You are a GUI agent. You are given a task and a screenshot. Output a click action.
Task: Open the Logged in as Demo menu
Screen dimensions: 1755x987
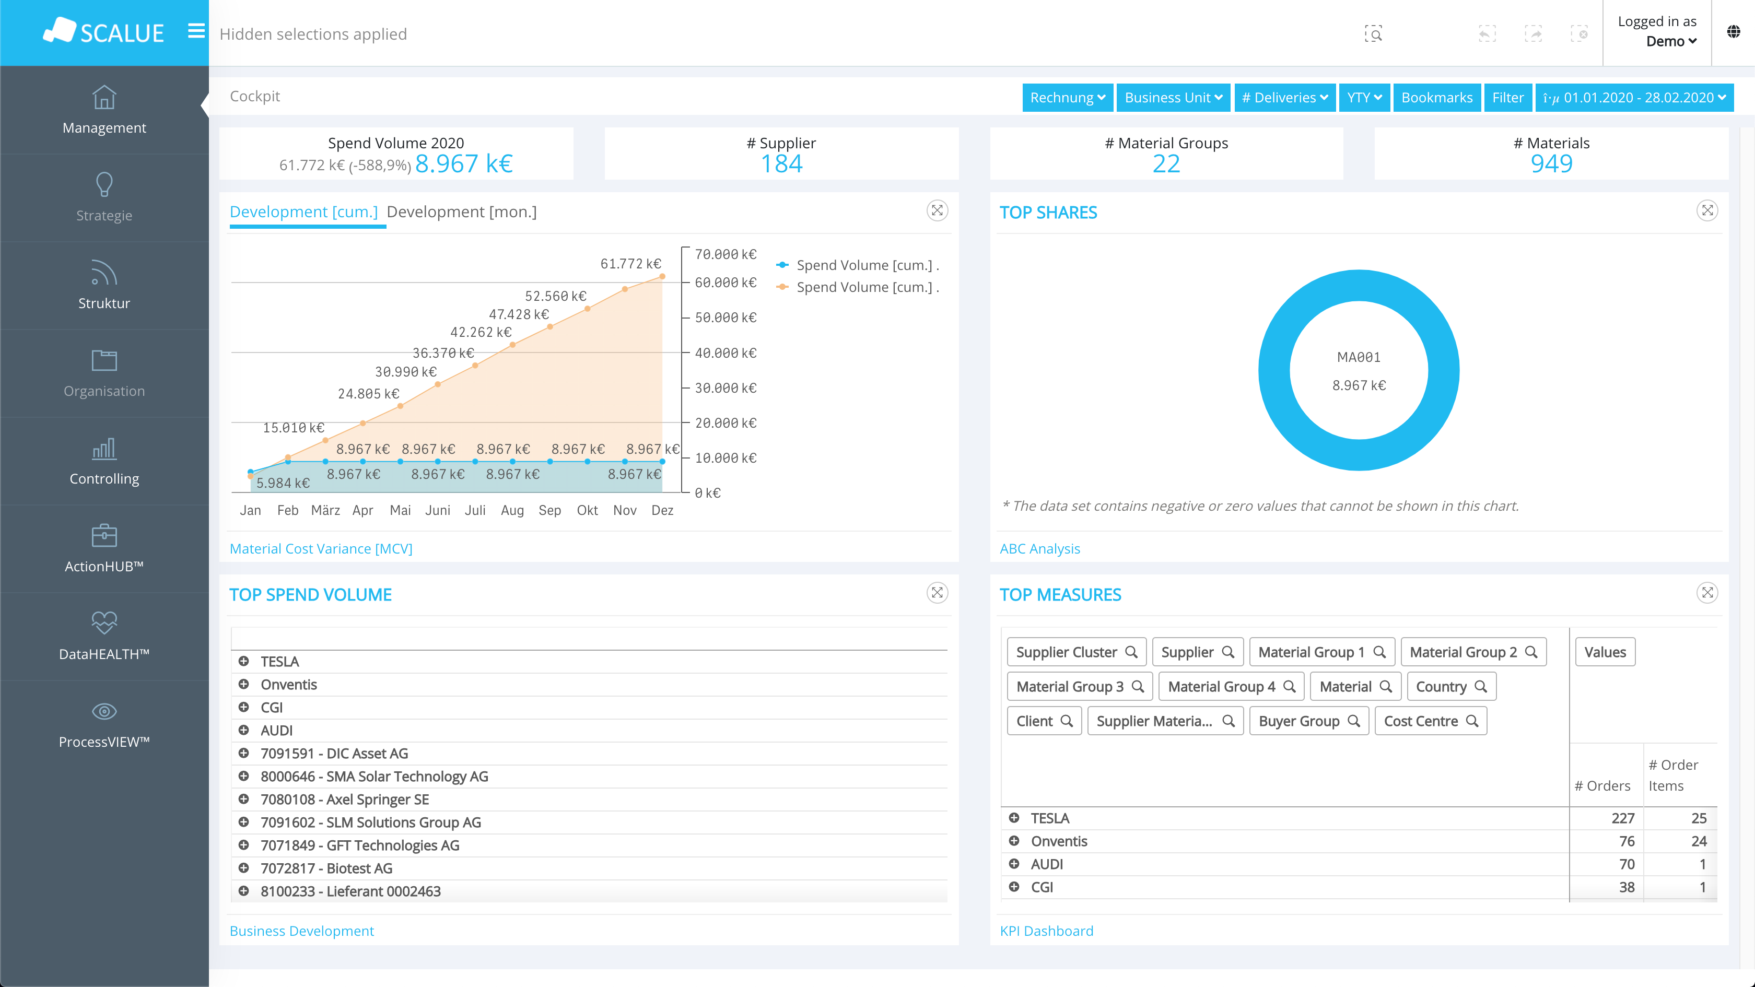tap(1657, 31)
